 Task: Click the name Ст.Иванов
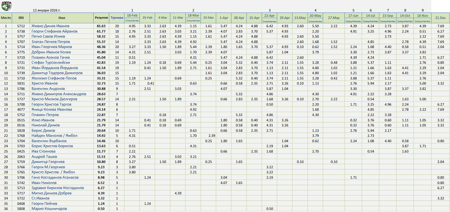(x=40, y=198)
